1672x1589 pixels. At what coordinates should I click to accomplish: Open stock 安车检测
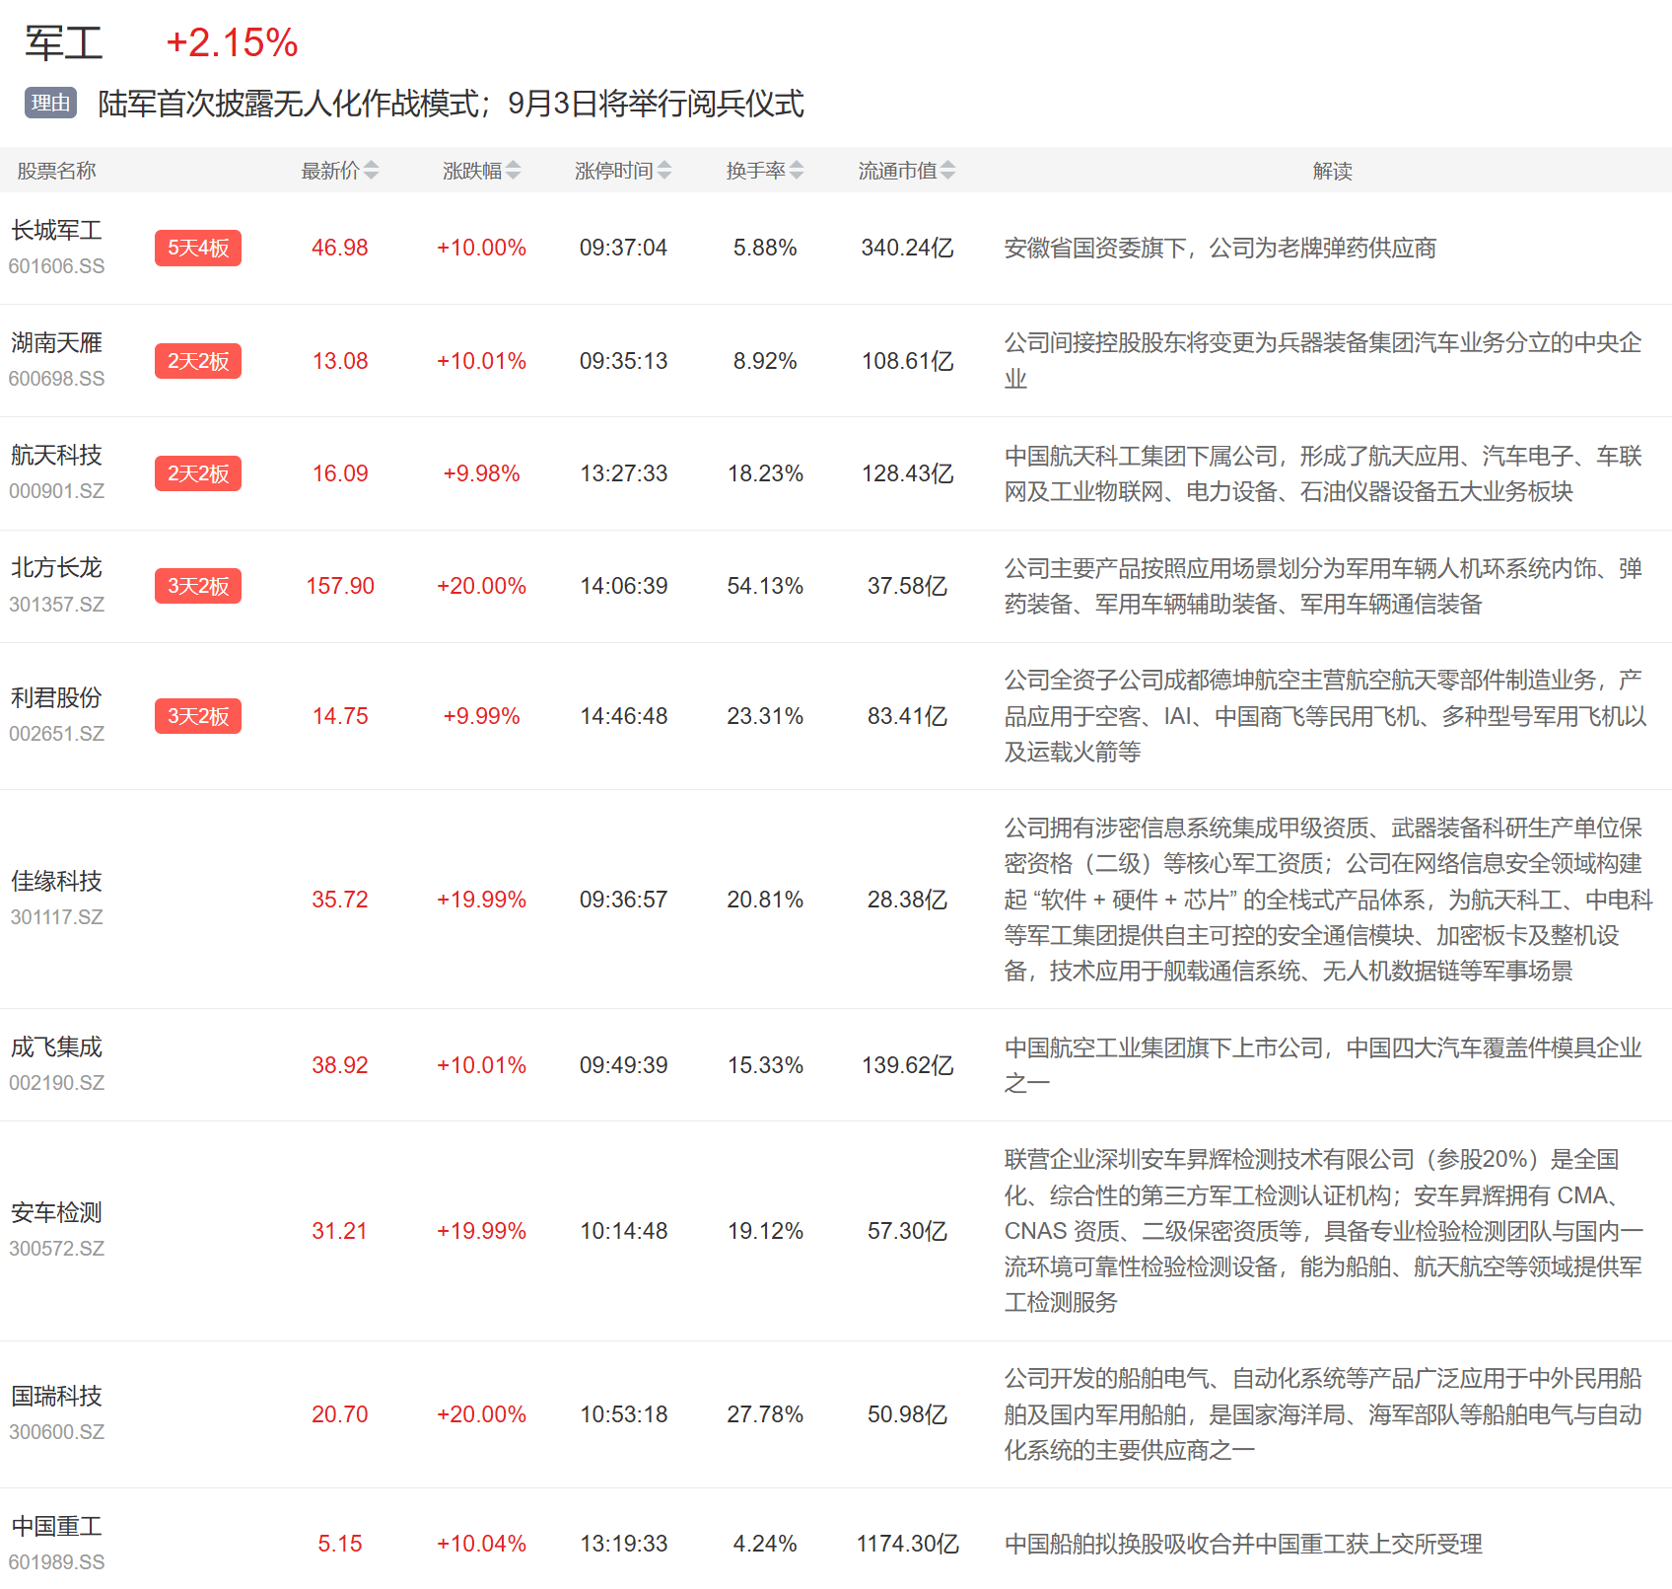pyautogui.click(x=56, y=1213)
